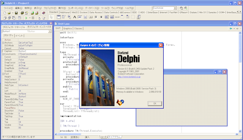The width and height of the screenshot is (243, 140).
Task: Switch to the ダイアグラム tab below the editor
Action: pyautogui.click(x=115, y=137)
